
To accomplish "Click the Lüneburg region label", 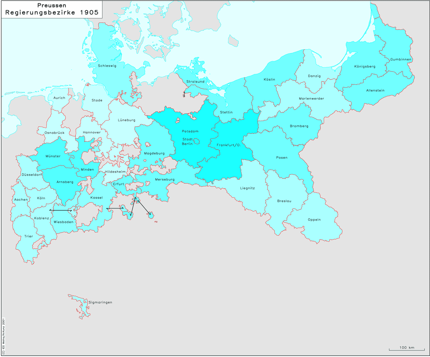I will (126, 120).
